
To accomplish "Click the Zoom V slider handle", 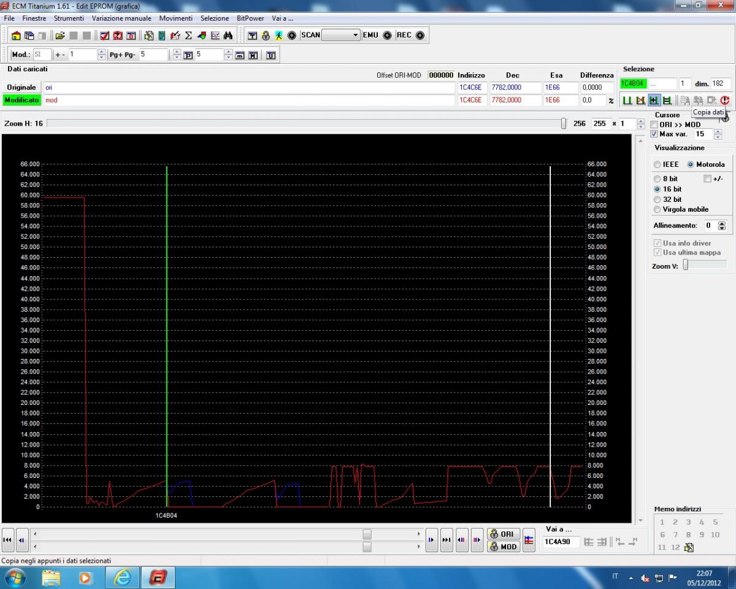I will pyautogui.click(x=686, y=265).
